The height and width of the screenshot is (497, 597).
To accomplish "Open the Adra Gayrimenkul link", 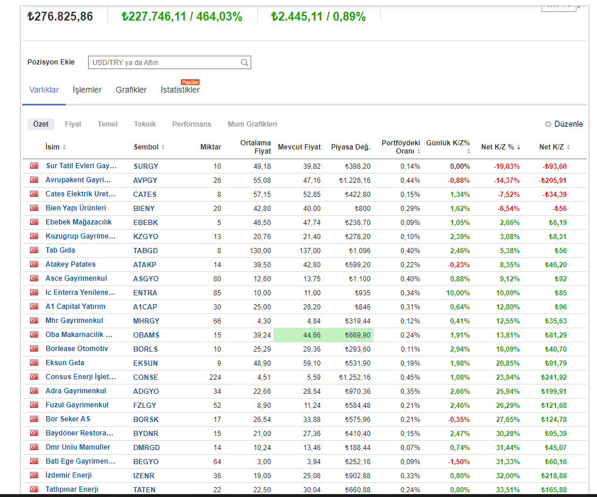I will point(76,391).
